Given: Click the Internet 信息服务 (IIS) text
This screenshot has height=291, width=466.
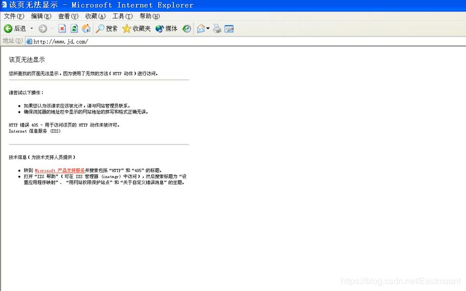Looking at the screenshot, I should (35, 131).
